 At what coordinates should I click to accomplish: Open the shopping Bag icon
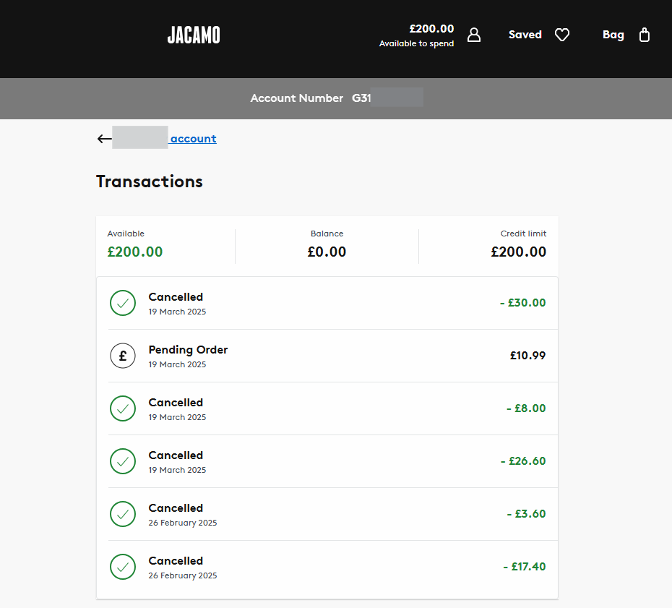click(644, 35)
